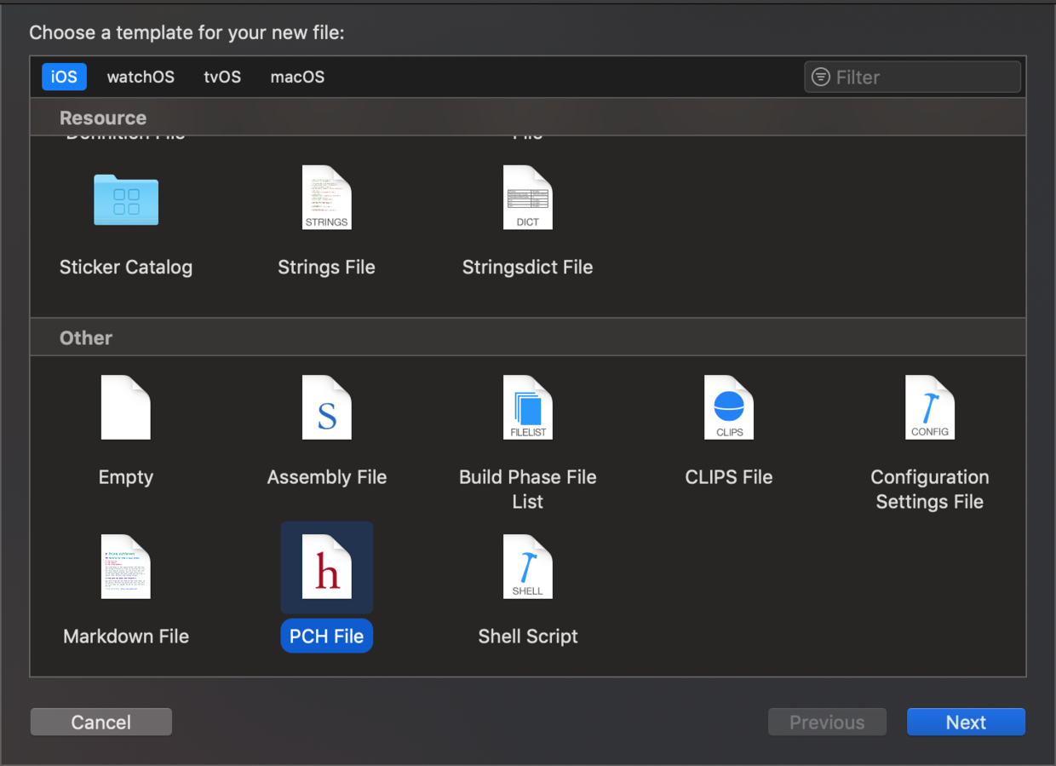This screenshot has width=1056, height=766.
Task: Click the filter icon in search field
Action: [821, 78]
